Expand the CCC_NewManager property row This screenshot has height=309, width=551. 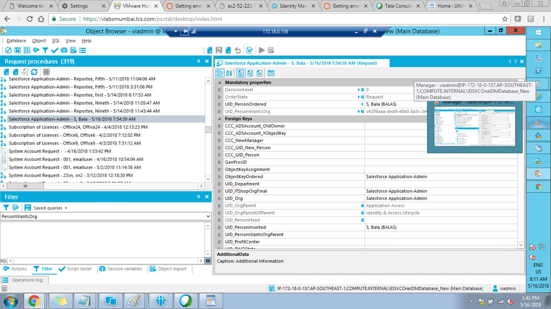[x=219, y=141]
